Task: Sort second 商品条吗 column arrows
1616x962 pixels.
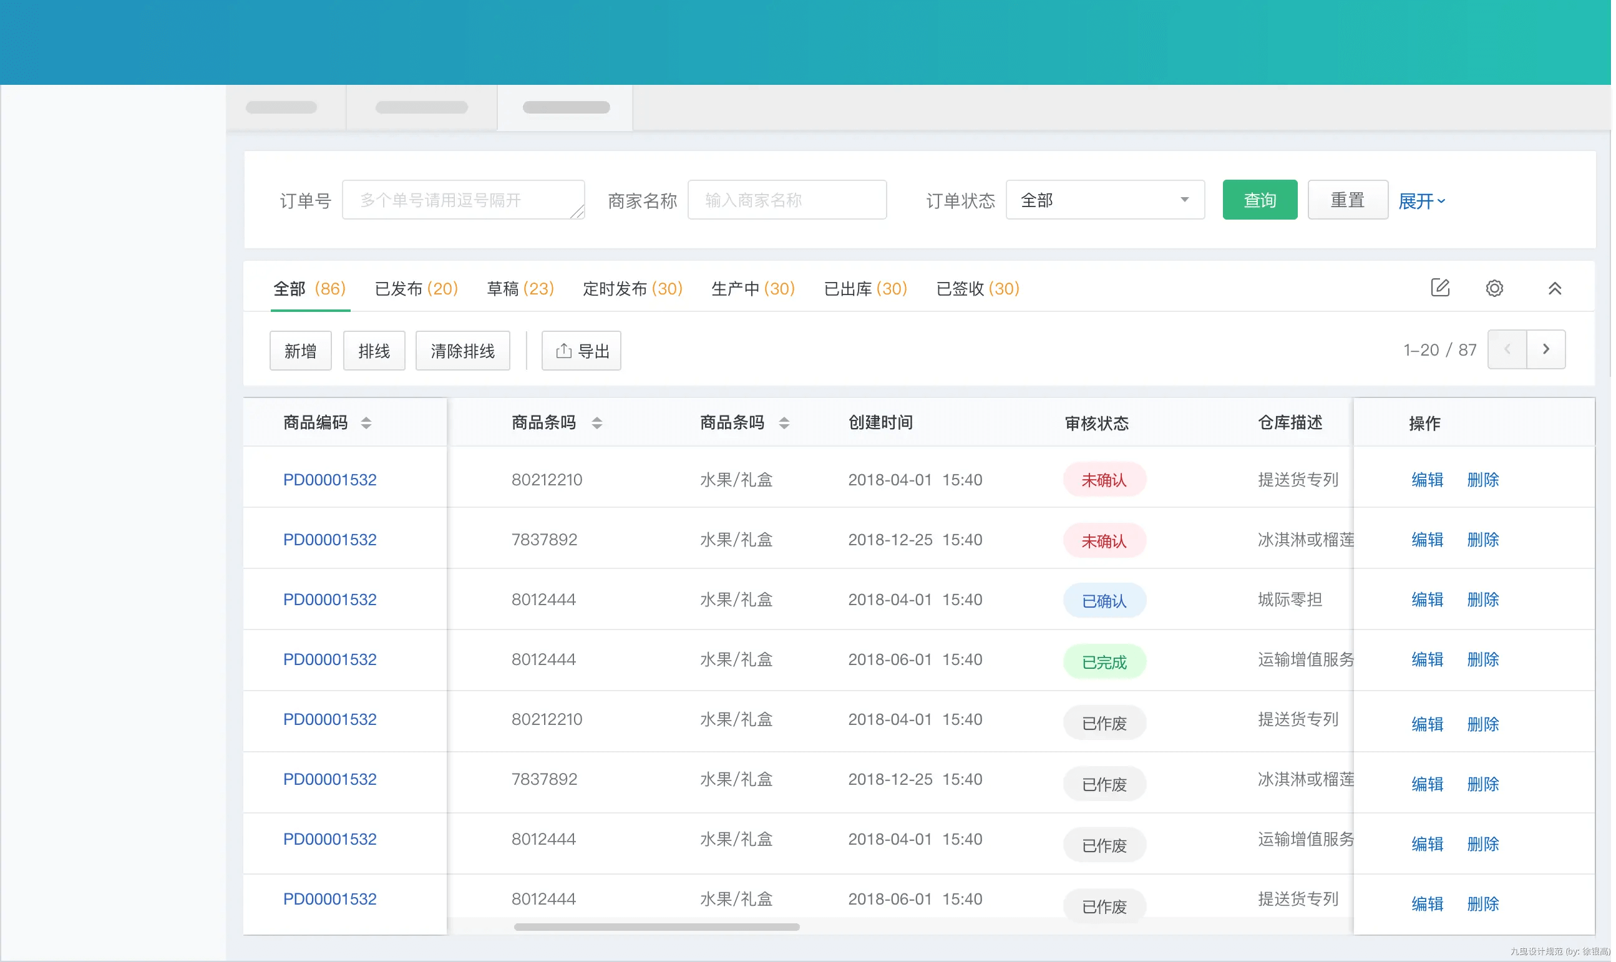Action: pos(784,424)
